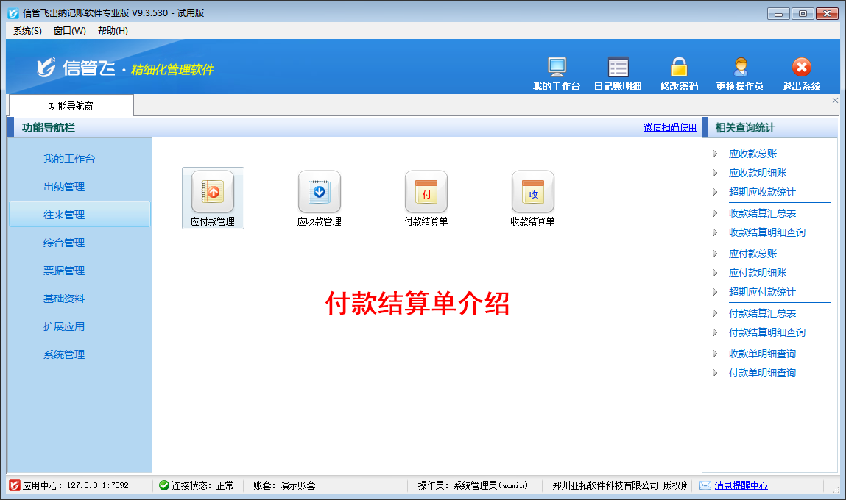Open the 应收款管理 icon
846x500 pixels.
[x=319, y=193]
